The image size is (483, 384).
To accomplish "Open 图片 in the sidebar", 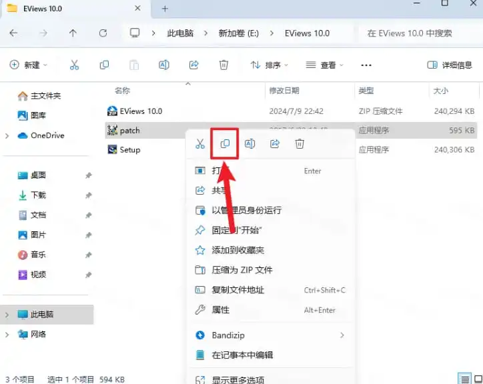I will pyautogui.click(x=32, y=235).
